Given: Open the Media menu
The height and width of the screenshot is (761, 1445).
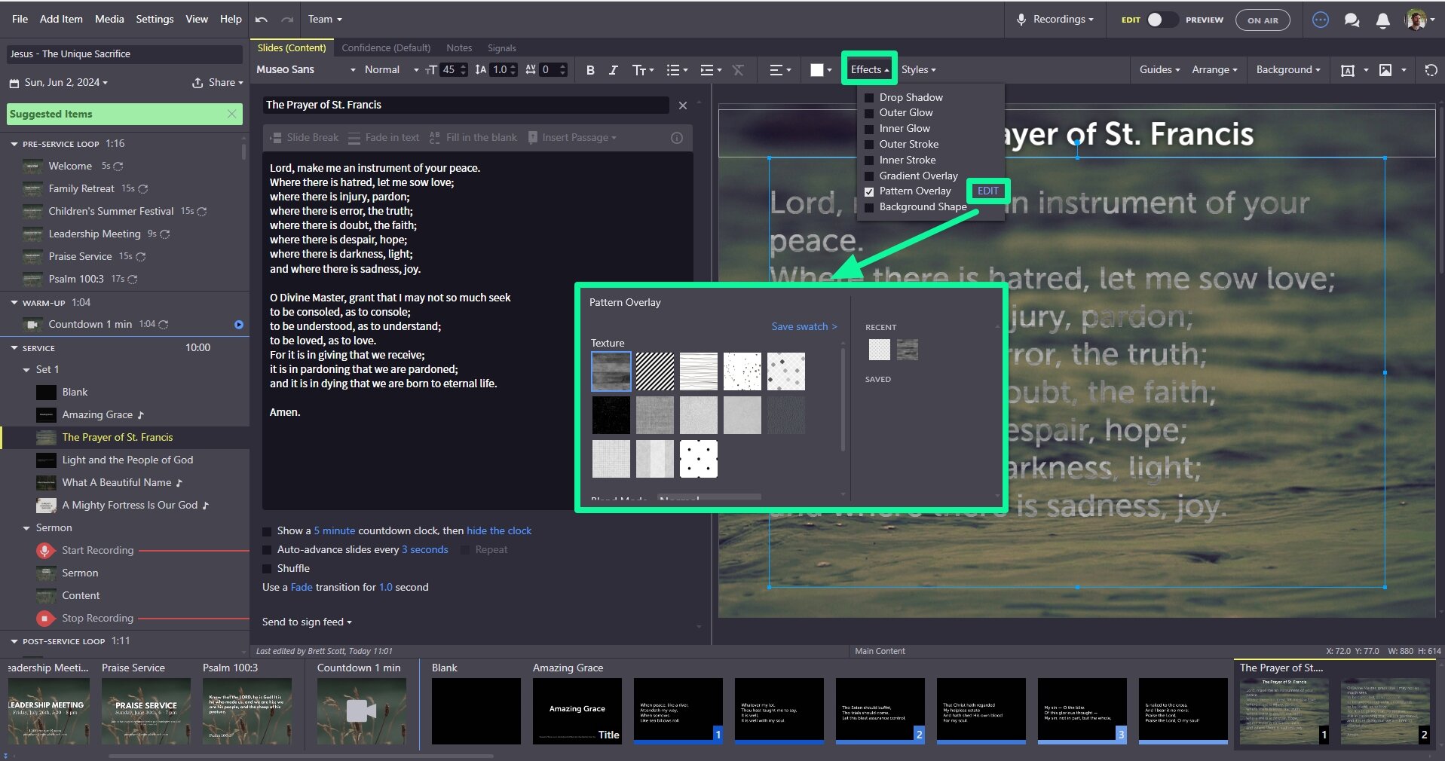Looking at the screenshot, I should (x=109, y=20).
